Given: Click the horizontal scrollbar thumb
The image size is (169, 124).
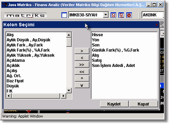Looking at the screenshot, I should click(x=36, y=96).
